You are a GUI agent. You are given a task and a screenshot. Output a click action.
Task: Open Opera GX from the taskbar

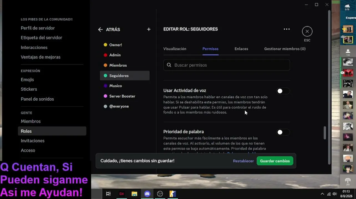tap(121, 194)
